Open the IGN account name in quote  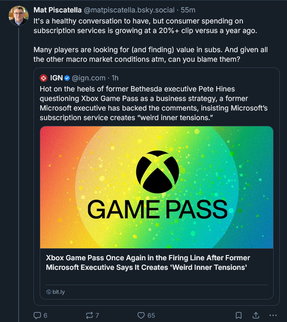coord(56,78)
